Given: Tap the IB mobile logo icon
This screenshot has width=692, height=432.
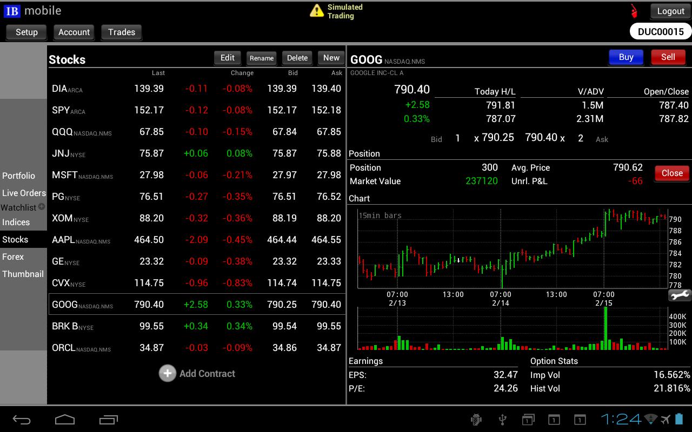Looking at the screenshot, I should (x=12, y=11).
